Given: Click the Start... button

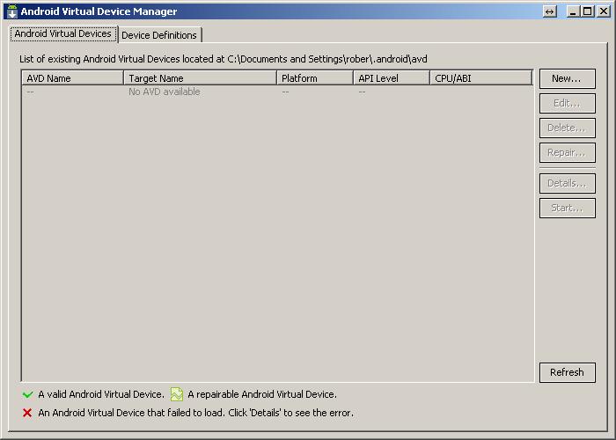Looking at the screenshot, I should pos(567,208).
